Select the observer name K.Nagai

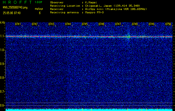coord(91,2)
